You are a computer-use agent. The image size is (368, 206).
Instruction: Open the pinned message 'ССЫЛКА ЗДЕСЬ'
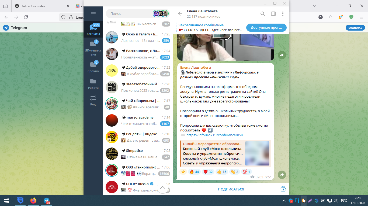point(210,28)
